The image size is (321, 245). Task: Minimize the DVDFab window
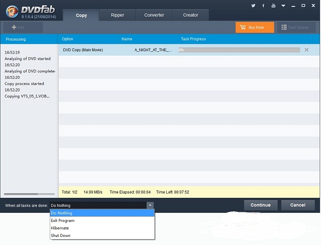pos(293,6)
